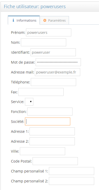Viewport: 99px width, 190px height.
Task: Select the Ville text field
Action: 43,151
